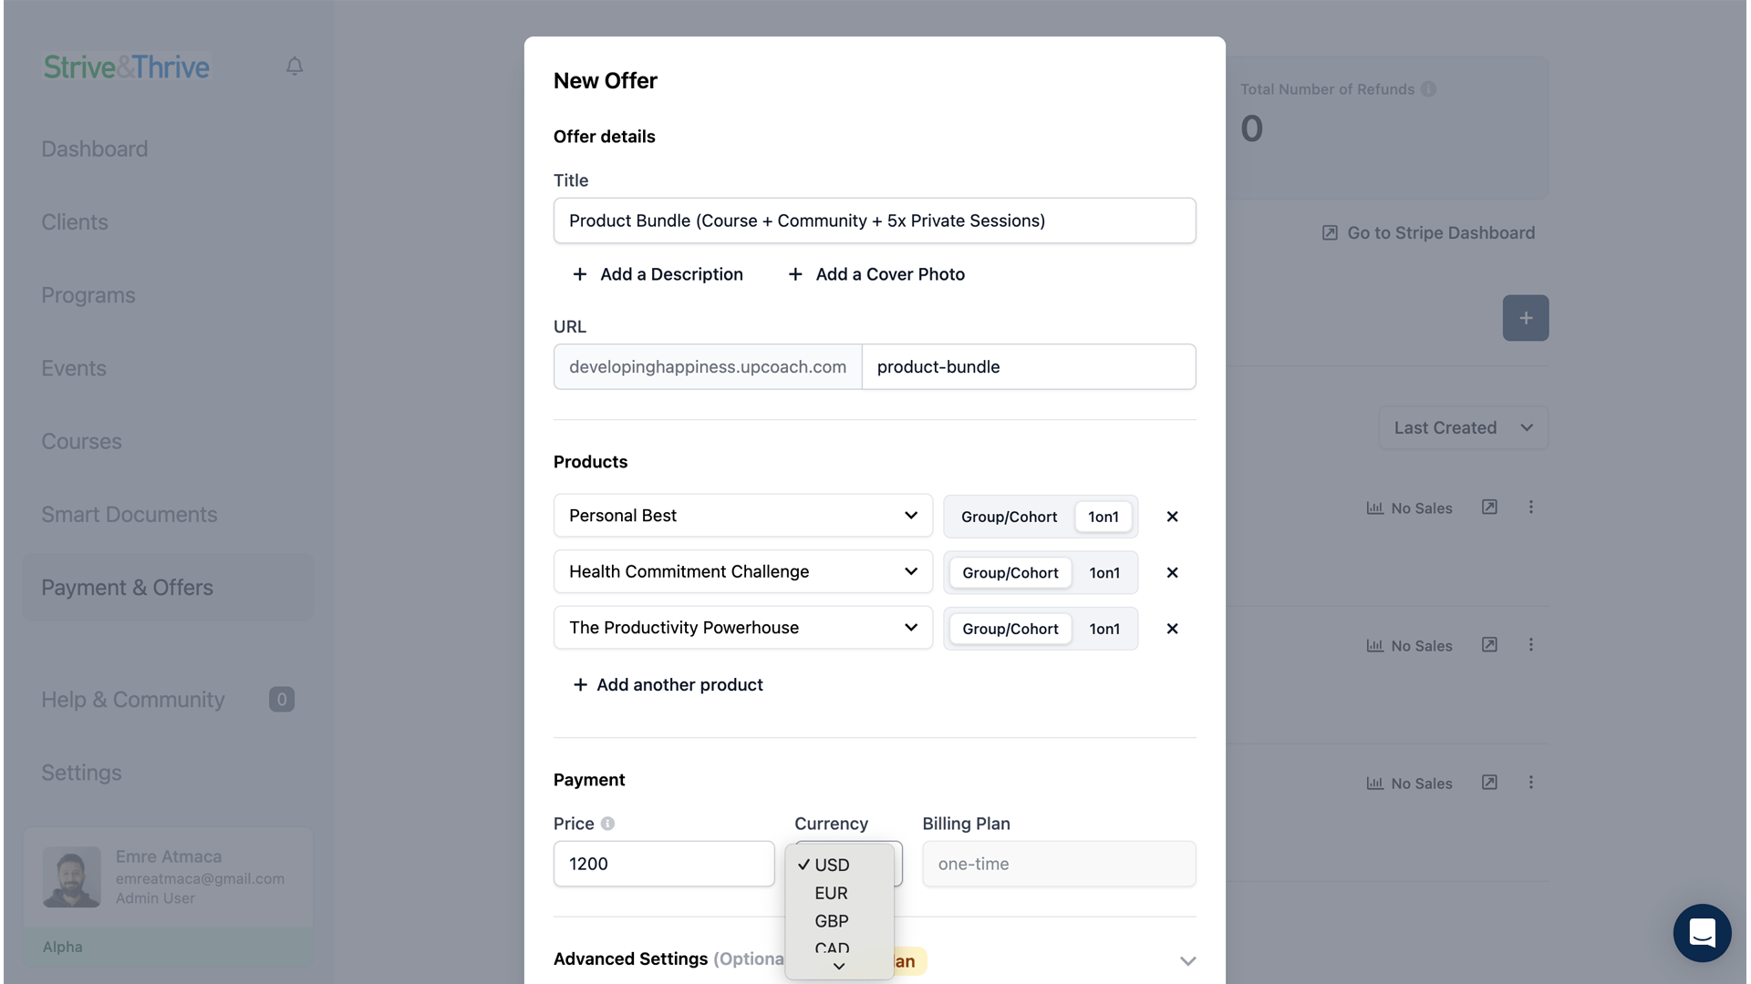Remove The Productivity Powerhouse product row

click(x=1172, y=629)
